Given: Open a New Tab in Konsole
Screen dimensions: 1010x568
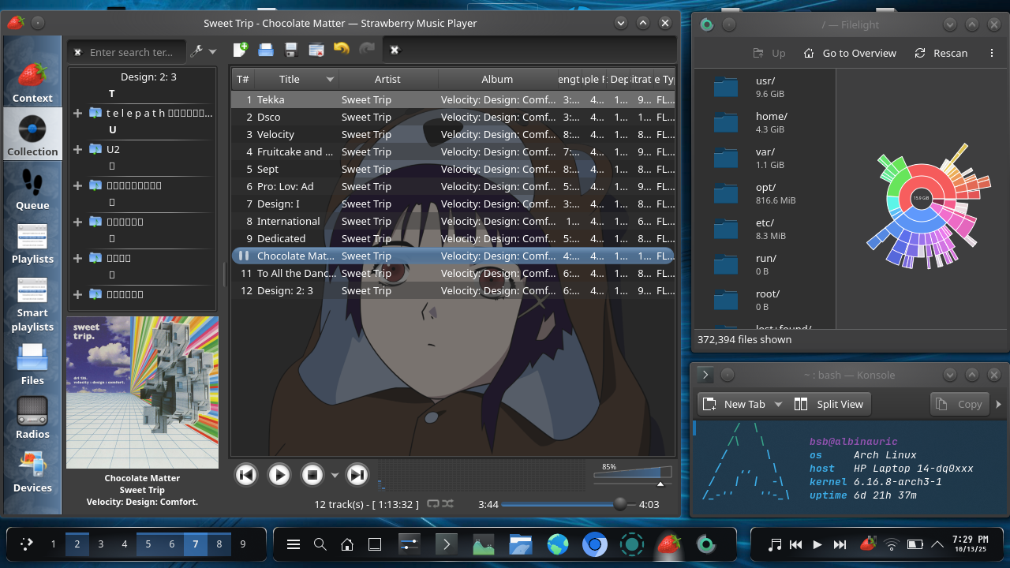Looking at the screenshot, I should click(x=734, y=404).
